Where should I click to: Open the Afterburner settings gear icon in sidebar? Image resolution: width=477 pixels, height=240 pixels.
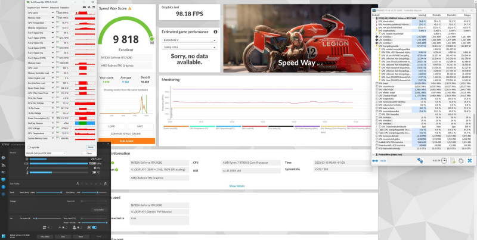point(4,158)
